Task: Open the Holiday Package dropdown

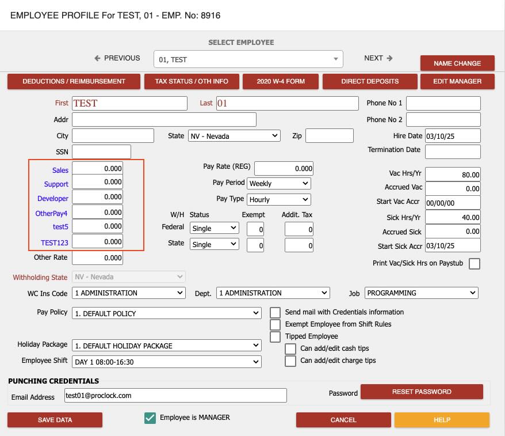Action: 166,346
